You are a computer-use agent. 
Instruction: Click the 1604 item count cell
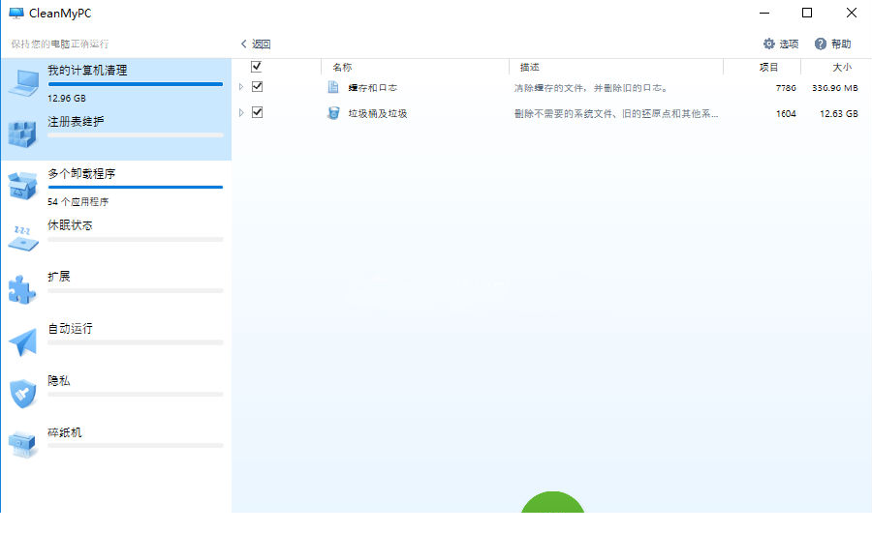[786, 113]
